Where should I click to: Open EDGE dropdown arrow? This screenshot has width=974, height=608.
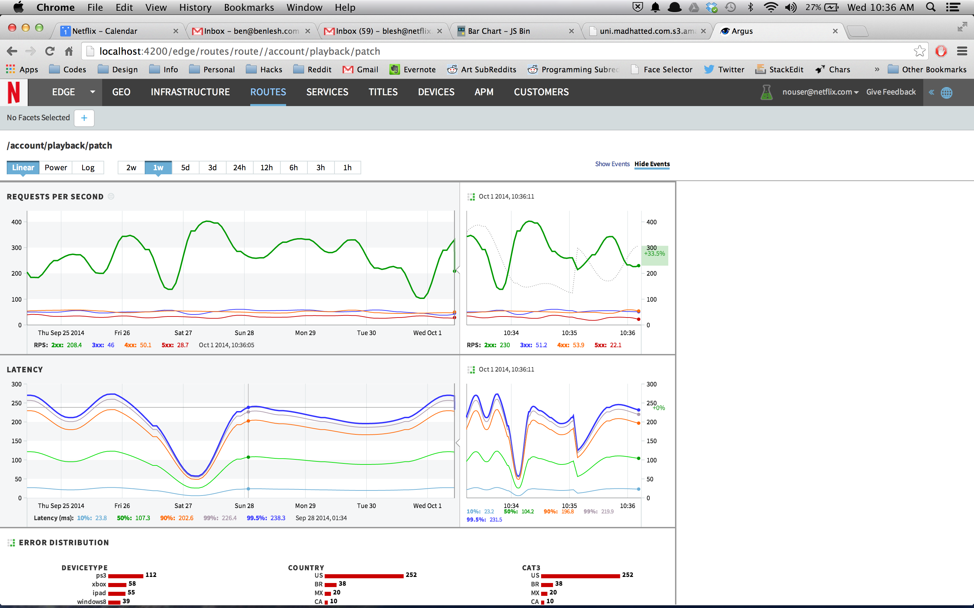93,92
